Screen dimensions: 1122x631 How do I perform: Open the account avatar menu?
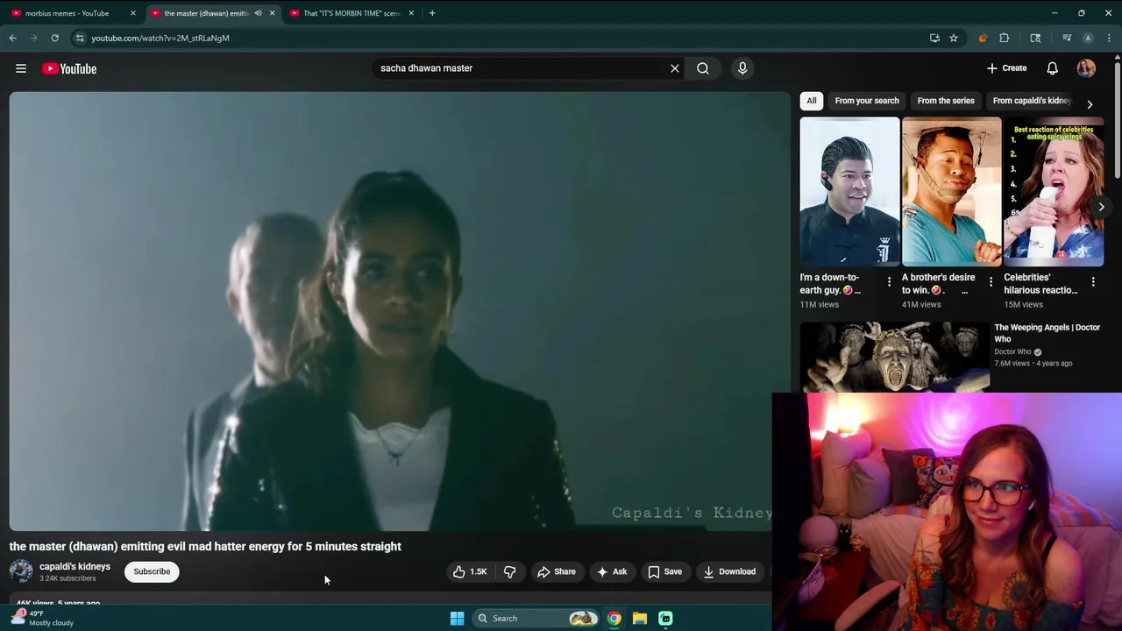(x=1086, y=68)
